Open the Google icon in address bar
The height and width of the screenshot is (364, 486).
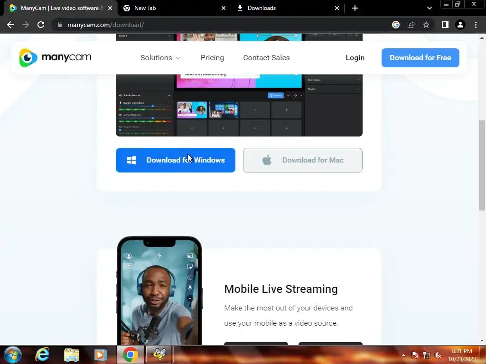click(x=395, y=25)
